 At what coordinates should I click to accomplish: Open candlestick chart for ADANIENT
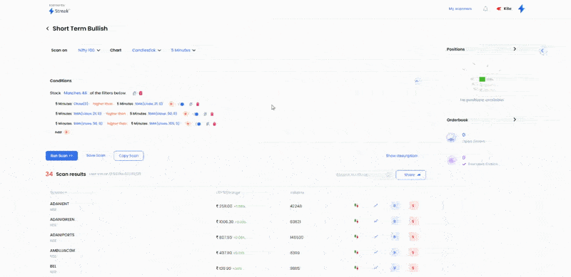click(355, 206)
